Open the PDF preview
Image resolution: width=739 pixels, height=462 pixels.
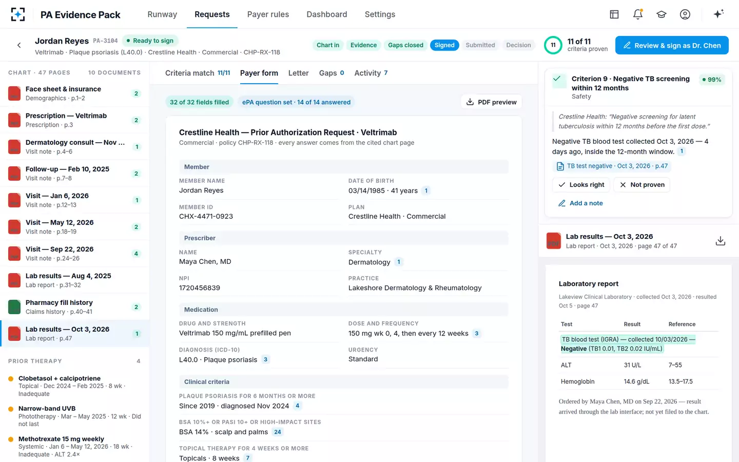coord(491,102)
